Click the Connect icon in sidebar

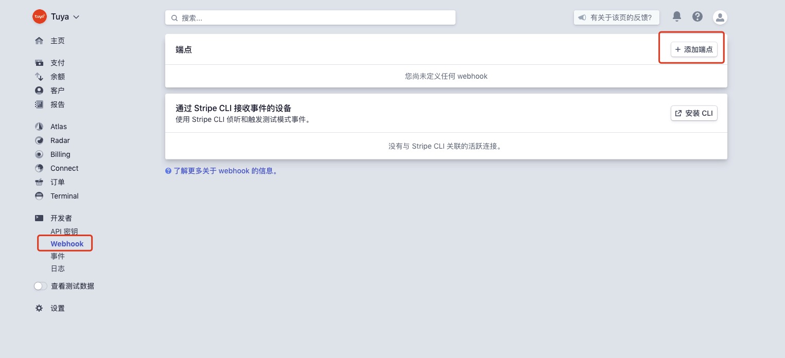[39, 168]
